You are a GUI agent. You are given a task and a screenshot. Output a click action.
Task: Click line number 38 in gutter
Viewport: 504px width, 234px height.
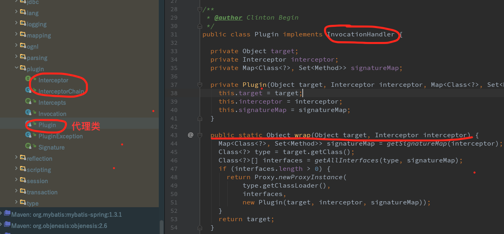[174, 93]
